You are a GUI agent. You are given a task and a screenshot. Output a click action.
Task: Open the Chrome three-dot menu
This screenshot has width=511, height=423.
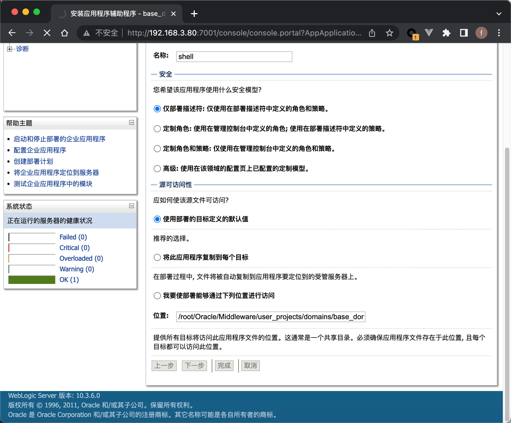[x=499, y=33]
